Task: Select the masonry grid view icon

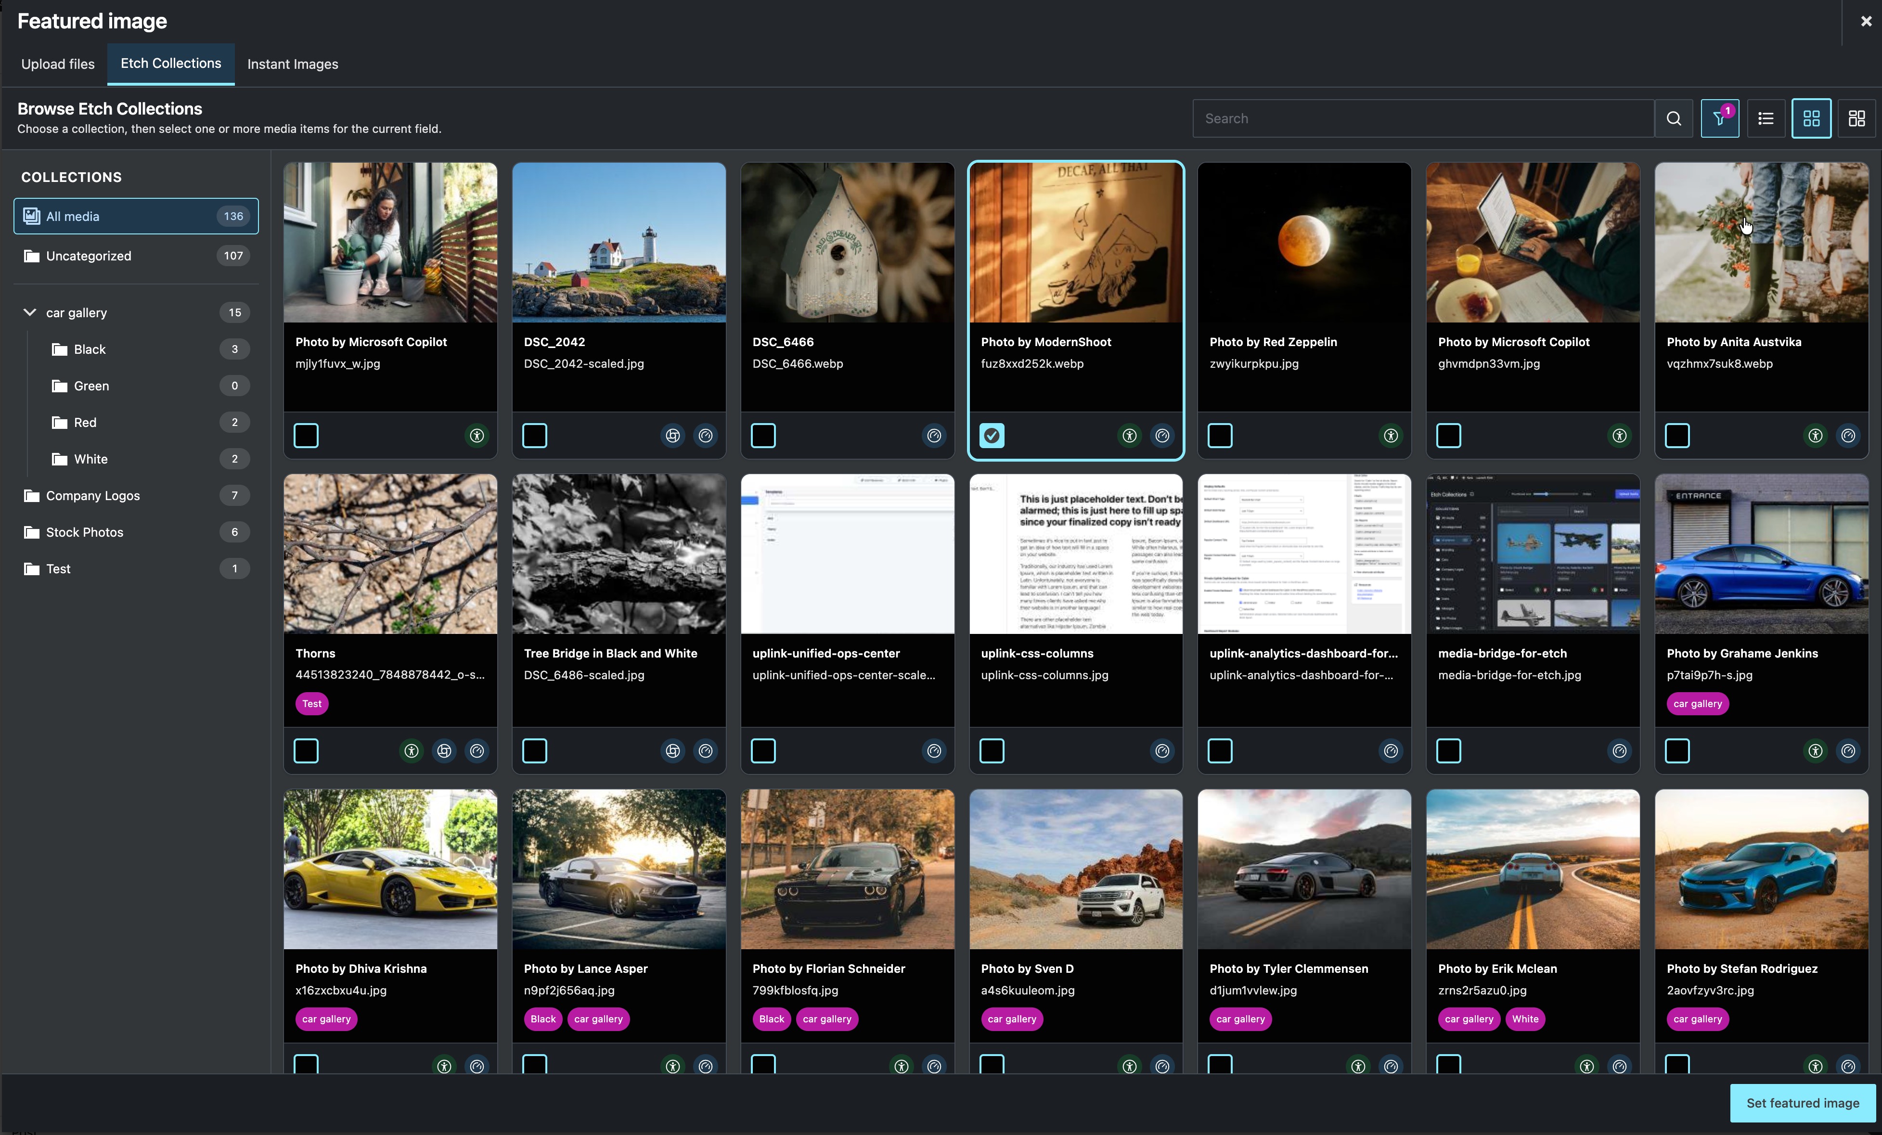Action: 1856,118
